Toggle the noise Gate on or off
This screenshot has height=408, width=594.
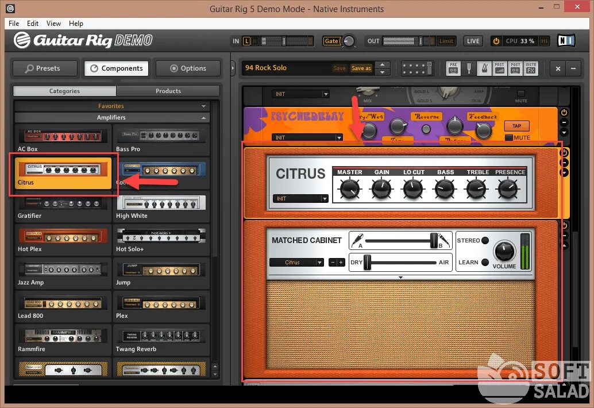coord(331,41)
